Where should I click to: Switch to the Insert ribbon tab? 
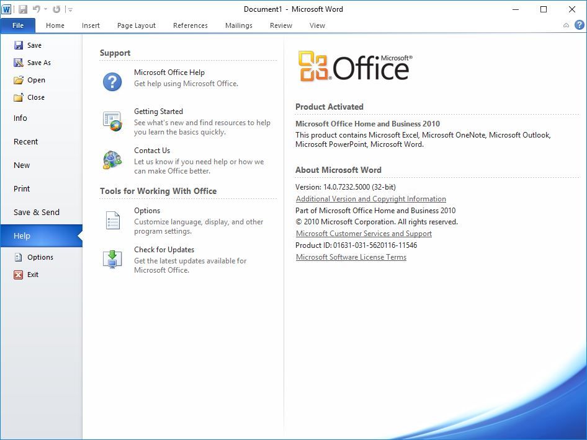pyautogui.click(x=91, y=25)
